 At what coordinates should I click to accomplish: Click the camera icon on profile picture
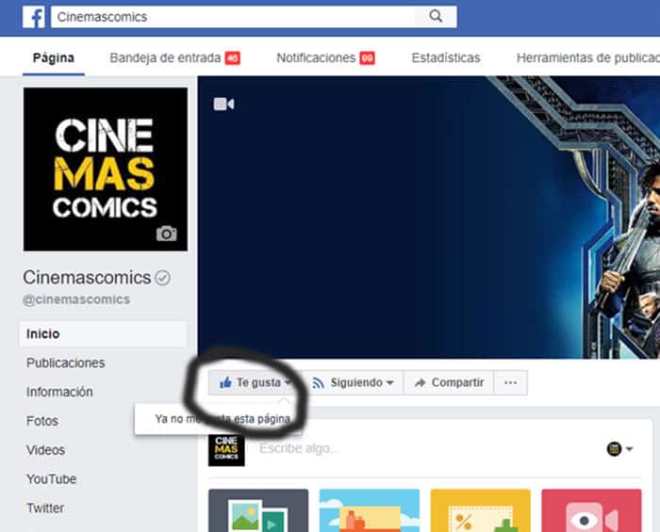click(167, 234)
